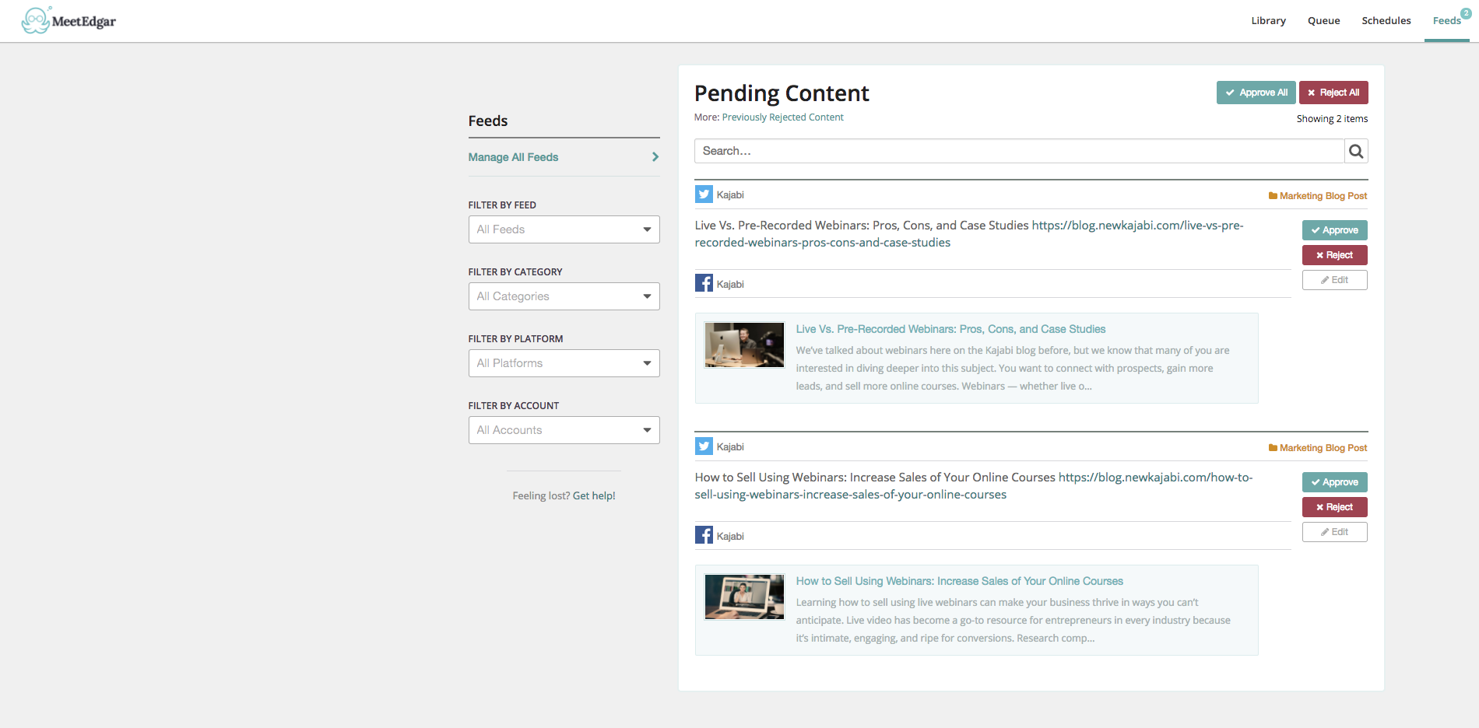Open the Queue tab
Viewport: 1479px width, 728px height.
[x=1323, y=21]
